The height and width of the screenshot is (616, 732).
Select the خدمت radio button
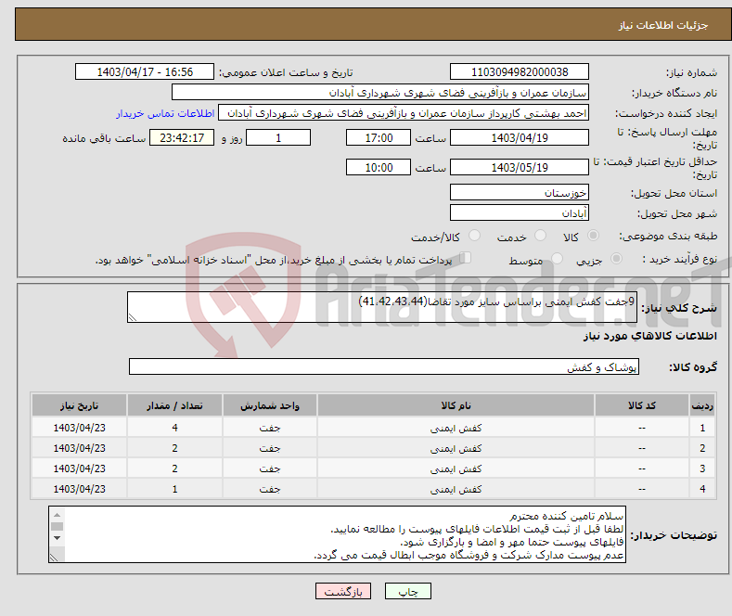540,236
